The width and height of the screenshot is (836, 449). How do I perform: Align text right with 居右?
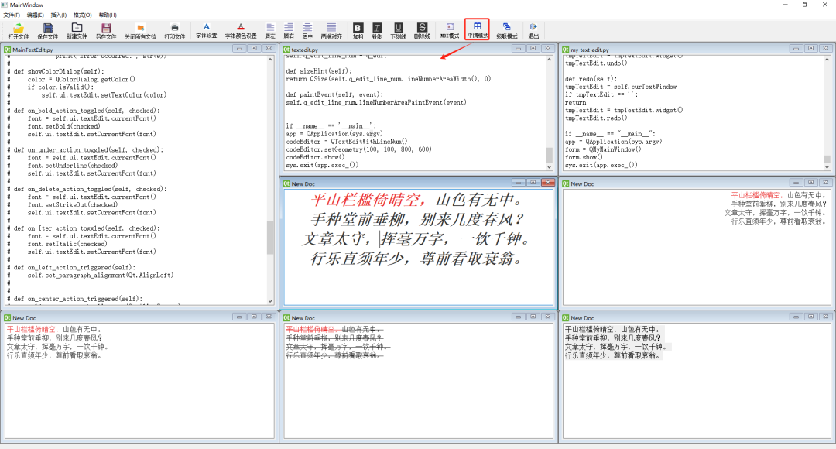click(289, 31)
